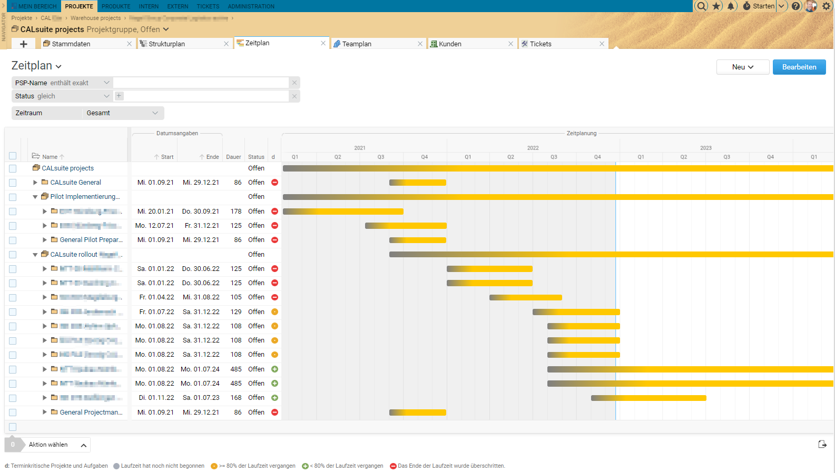
Task: Open the search magnifier icon
Action: tap(701, 6)
